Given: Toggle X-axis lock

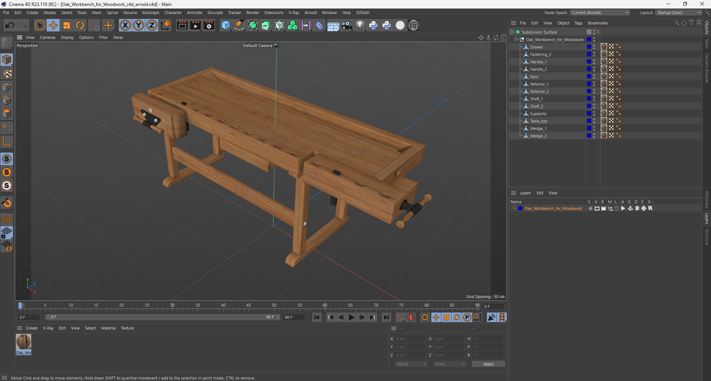Looking at the screenshot, I should 125,25.
